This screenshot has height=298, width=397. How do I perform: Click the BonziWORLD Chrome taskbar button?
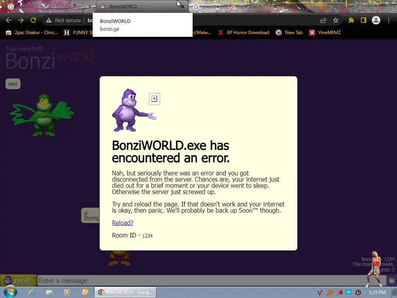(x=125, y=292)
